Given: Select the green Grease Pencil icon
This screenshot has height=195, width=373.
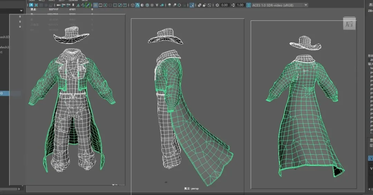Looking at the screenshot, I should pos(88,5).
